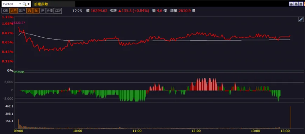305x134 pixels.
Task: Click the 基 button at top right
Action: pos(291,4)
